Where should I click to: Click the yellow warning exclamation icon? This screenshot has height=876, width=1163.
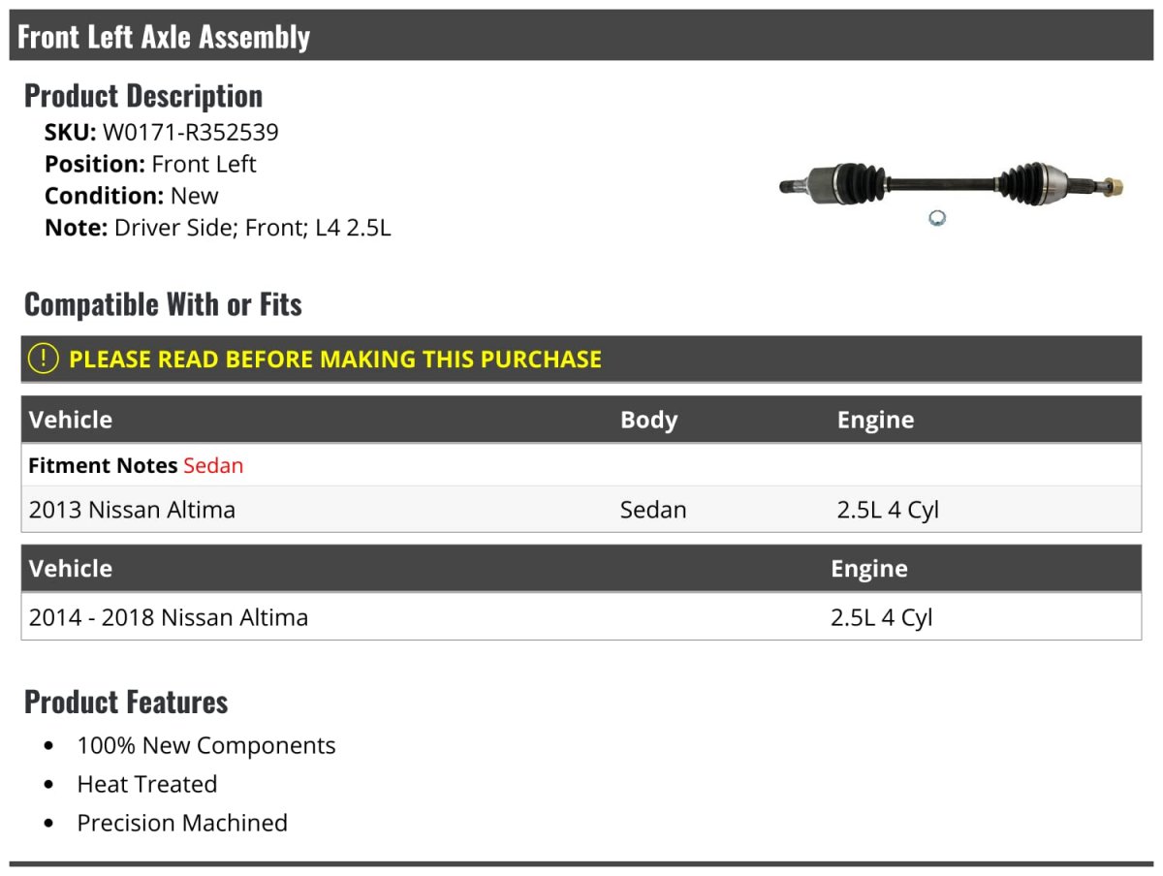44,359
